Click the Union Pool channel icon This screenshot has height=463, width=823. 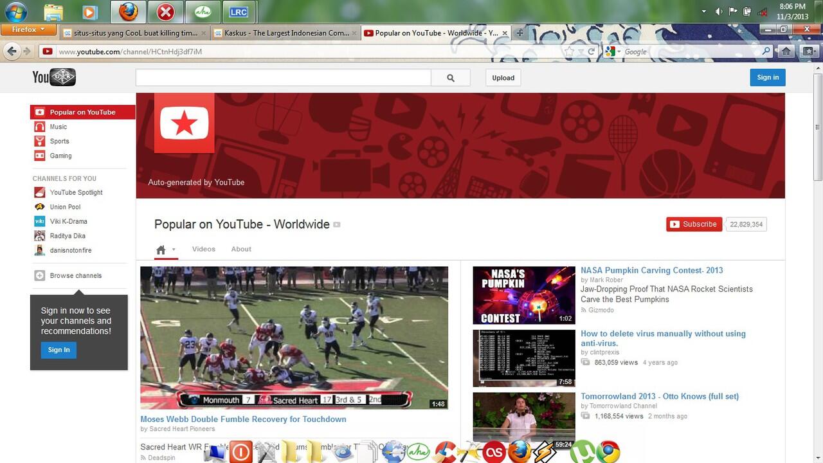pyautogui.click(x=40, y=207)
